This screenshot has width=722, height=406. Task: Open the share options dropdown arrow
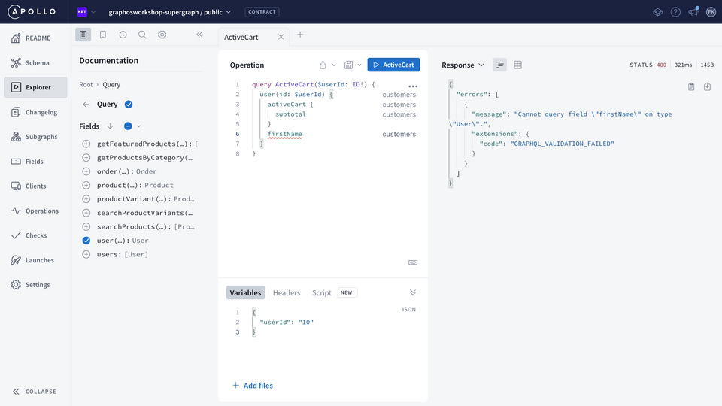334,65
